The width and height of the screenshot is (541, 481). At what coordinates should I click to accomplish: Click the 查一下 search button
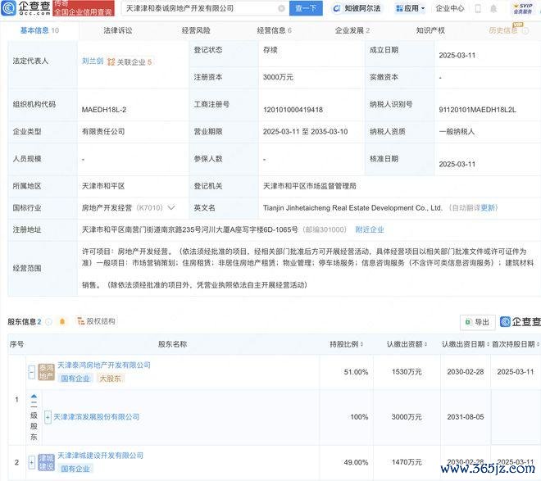pyautogui.click(x=306, y=8)
